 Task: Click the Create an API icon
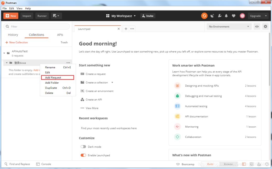coord(82,99)
